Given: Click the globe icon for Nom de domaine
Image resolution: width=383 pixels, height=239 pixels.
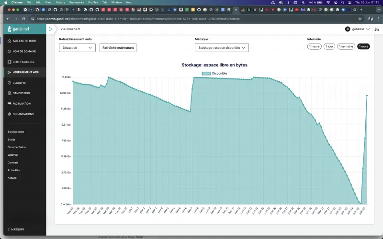Looking at the screenshot, I should [x=10, y=51].
